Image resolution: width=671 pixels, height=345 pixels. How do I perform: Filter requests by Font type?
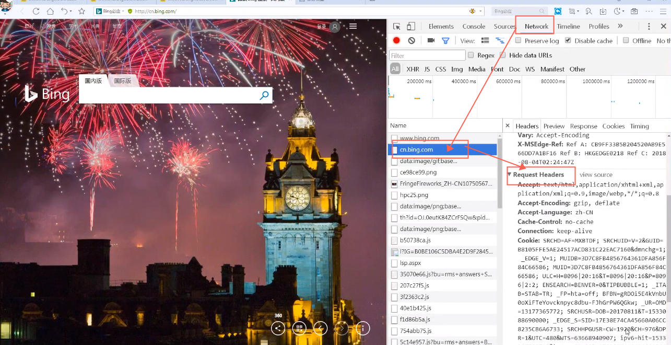(x=497, y=69)
